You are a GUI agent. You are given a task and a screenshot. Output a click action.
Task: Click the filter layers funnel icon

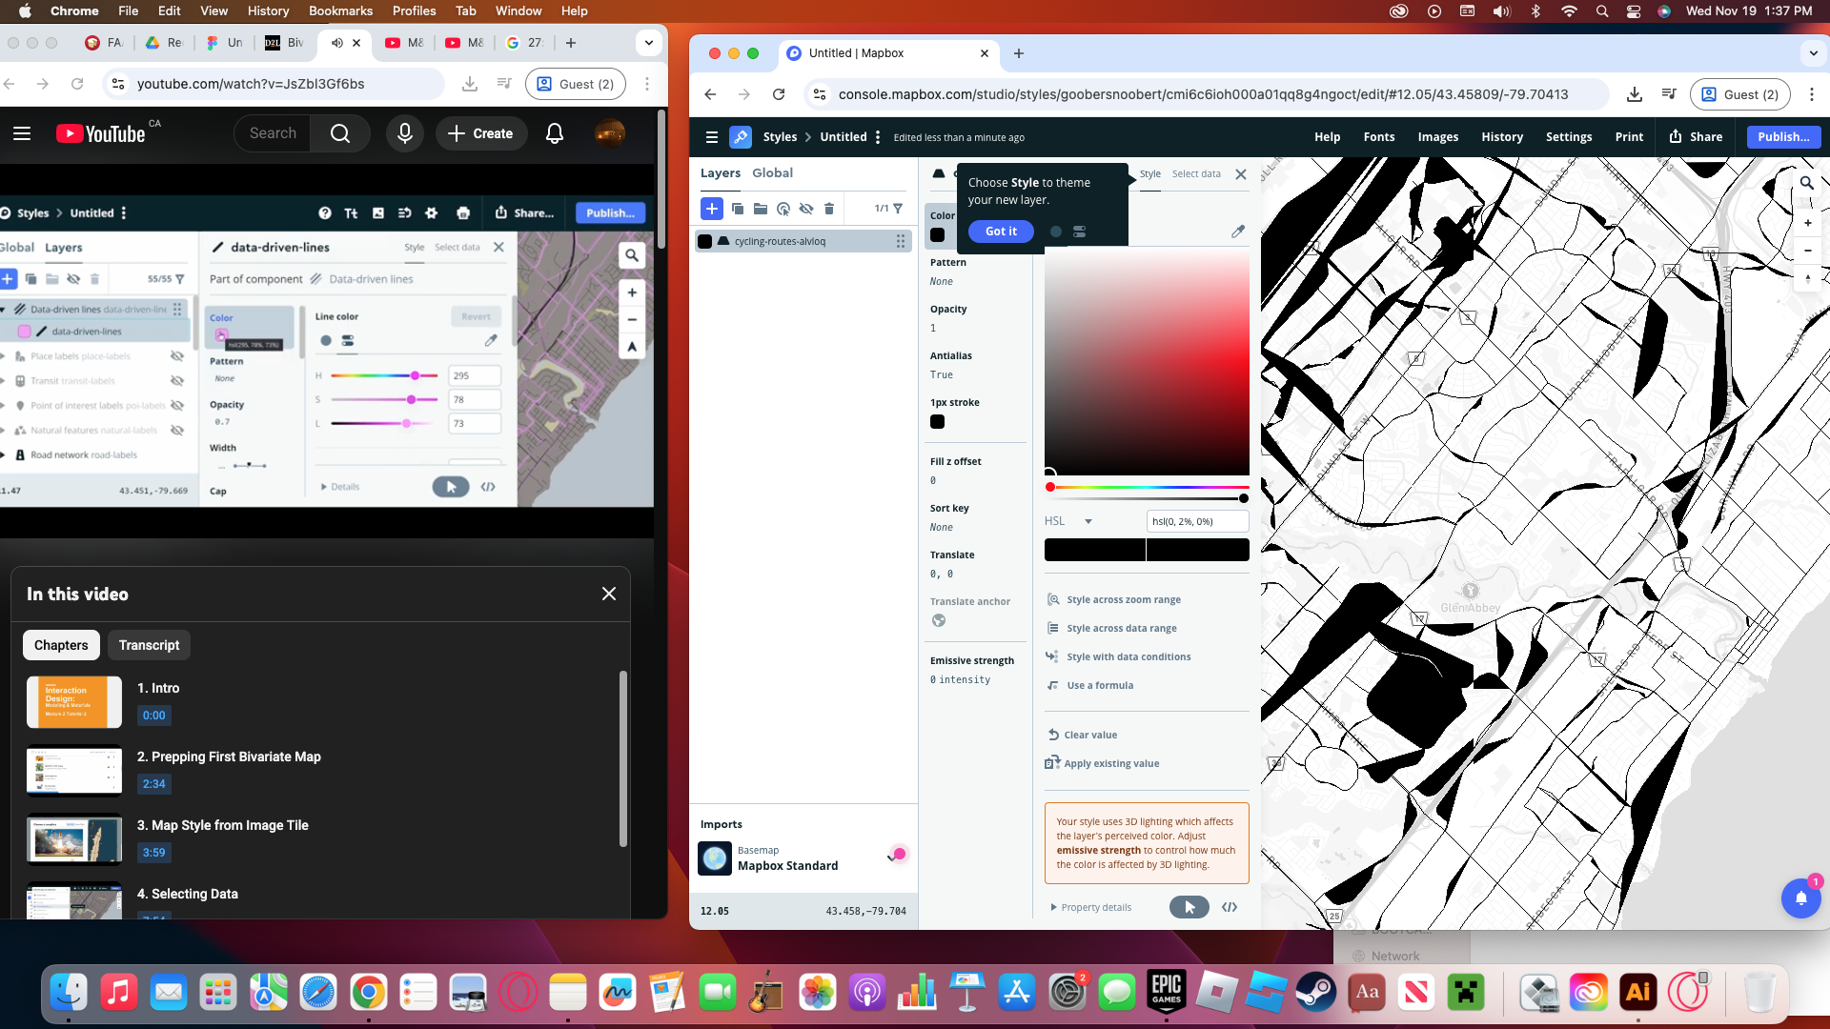tap(898, 209)
